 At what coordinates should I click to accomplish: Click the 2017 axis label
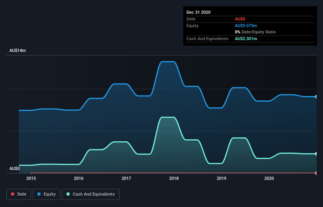click(126, 178)
